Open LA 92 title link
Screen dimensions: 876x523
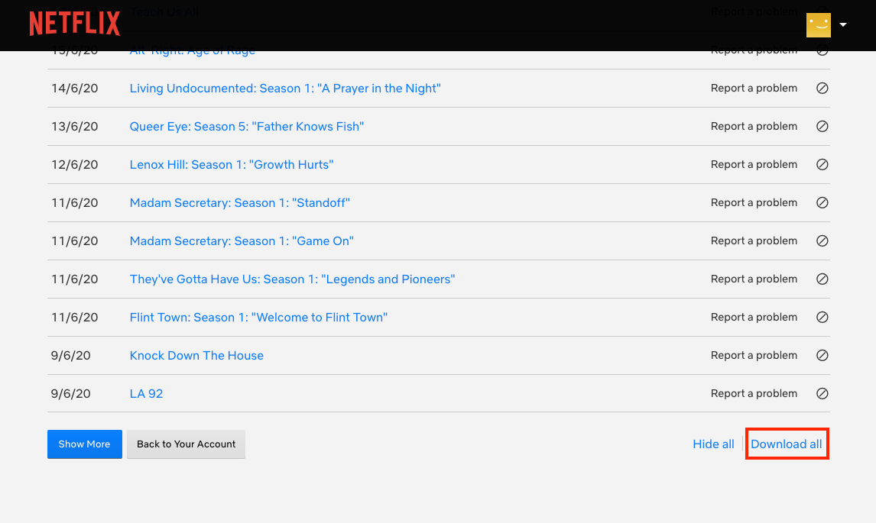(146, 393)
